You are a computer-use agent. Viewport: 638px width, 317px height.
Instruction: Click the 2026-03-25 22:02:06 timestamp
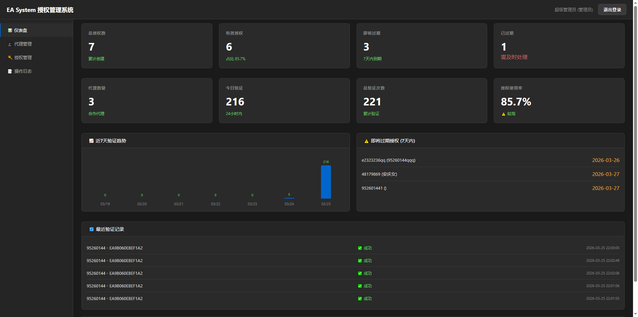[x=602, y=273]
